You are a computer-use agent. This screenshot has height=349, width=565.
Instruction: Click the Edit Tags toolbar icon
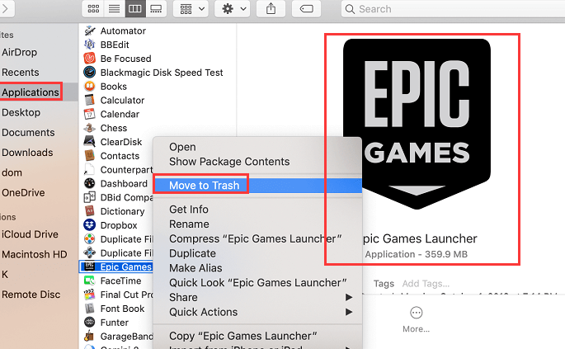click(x=306, y=8)
